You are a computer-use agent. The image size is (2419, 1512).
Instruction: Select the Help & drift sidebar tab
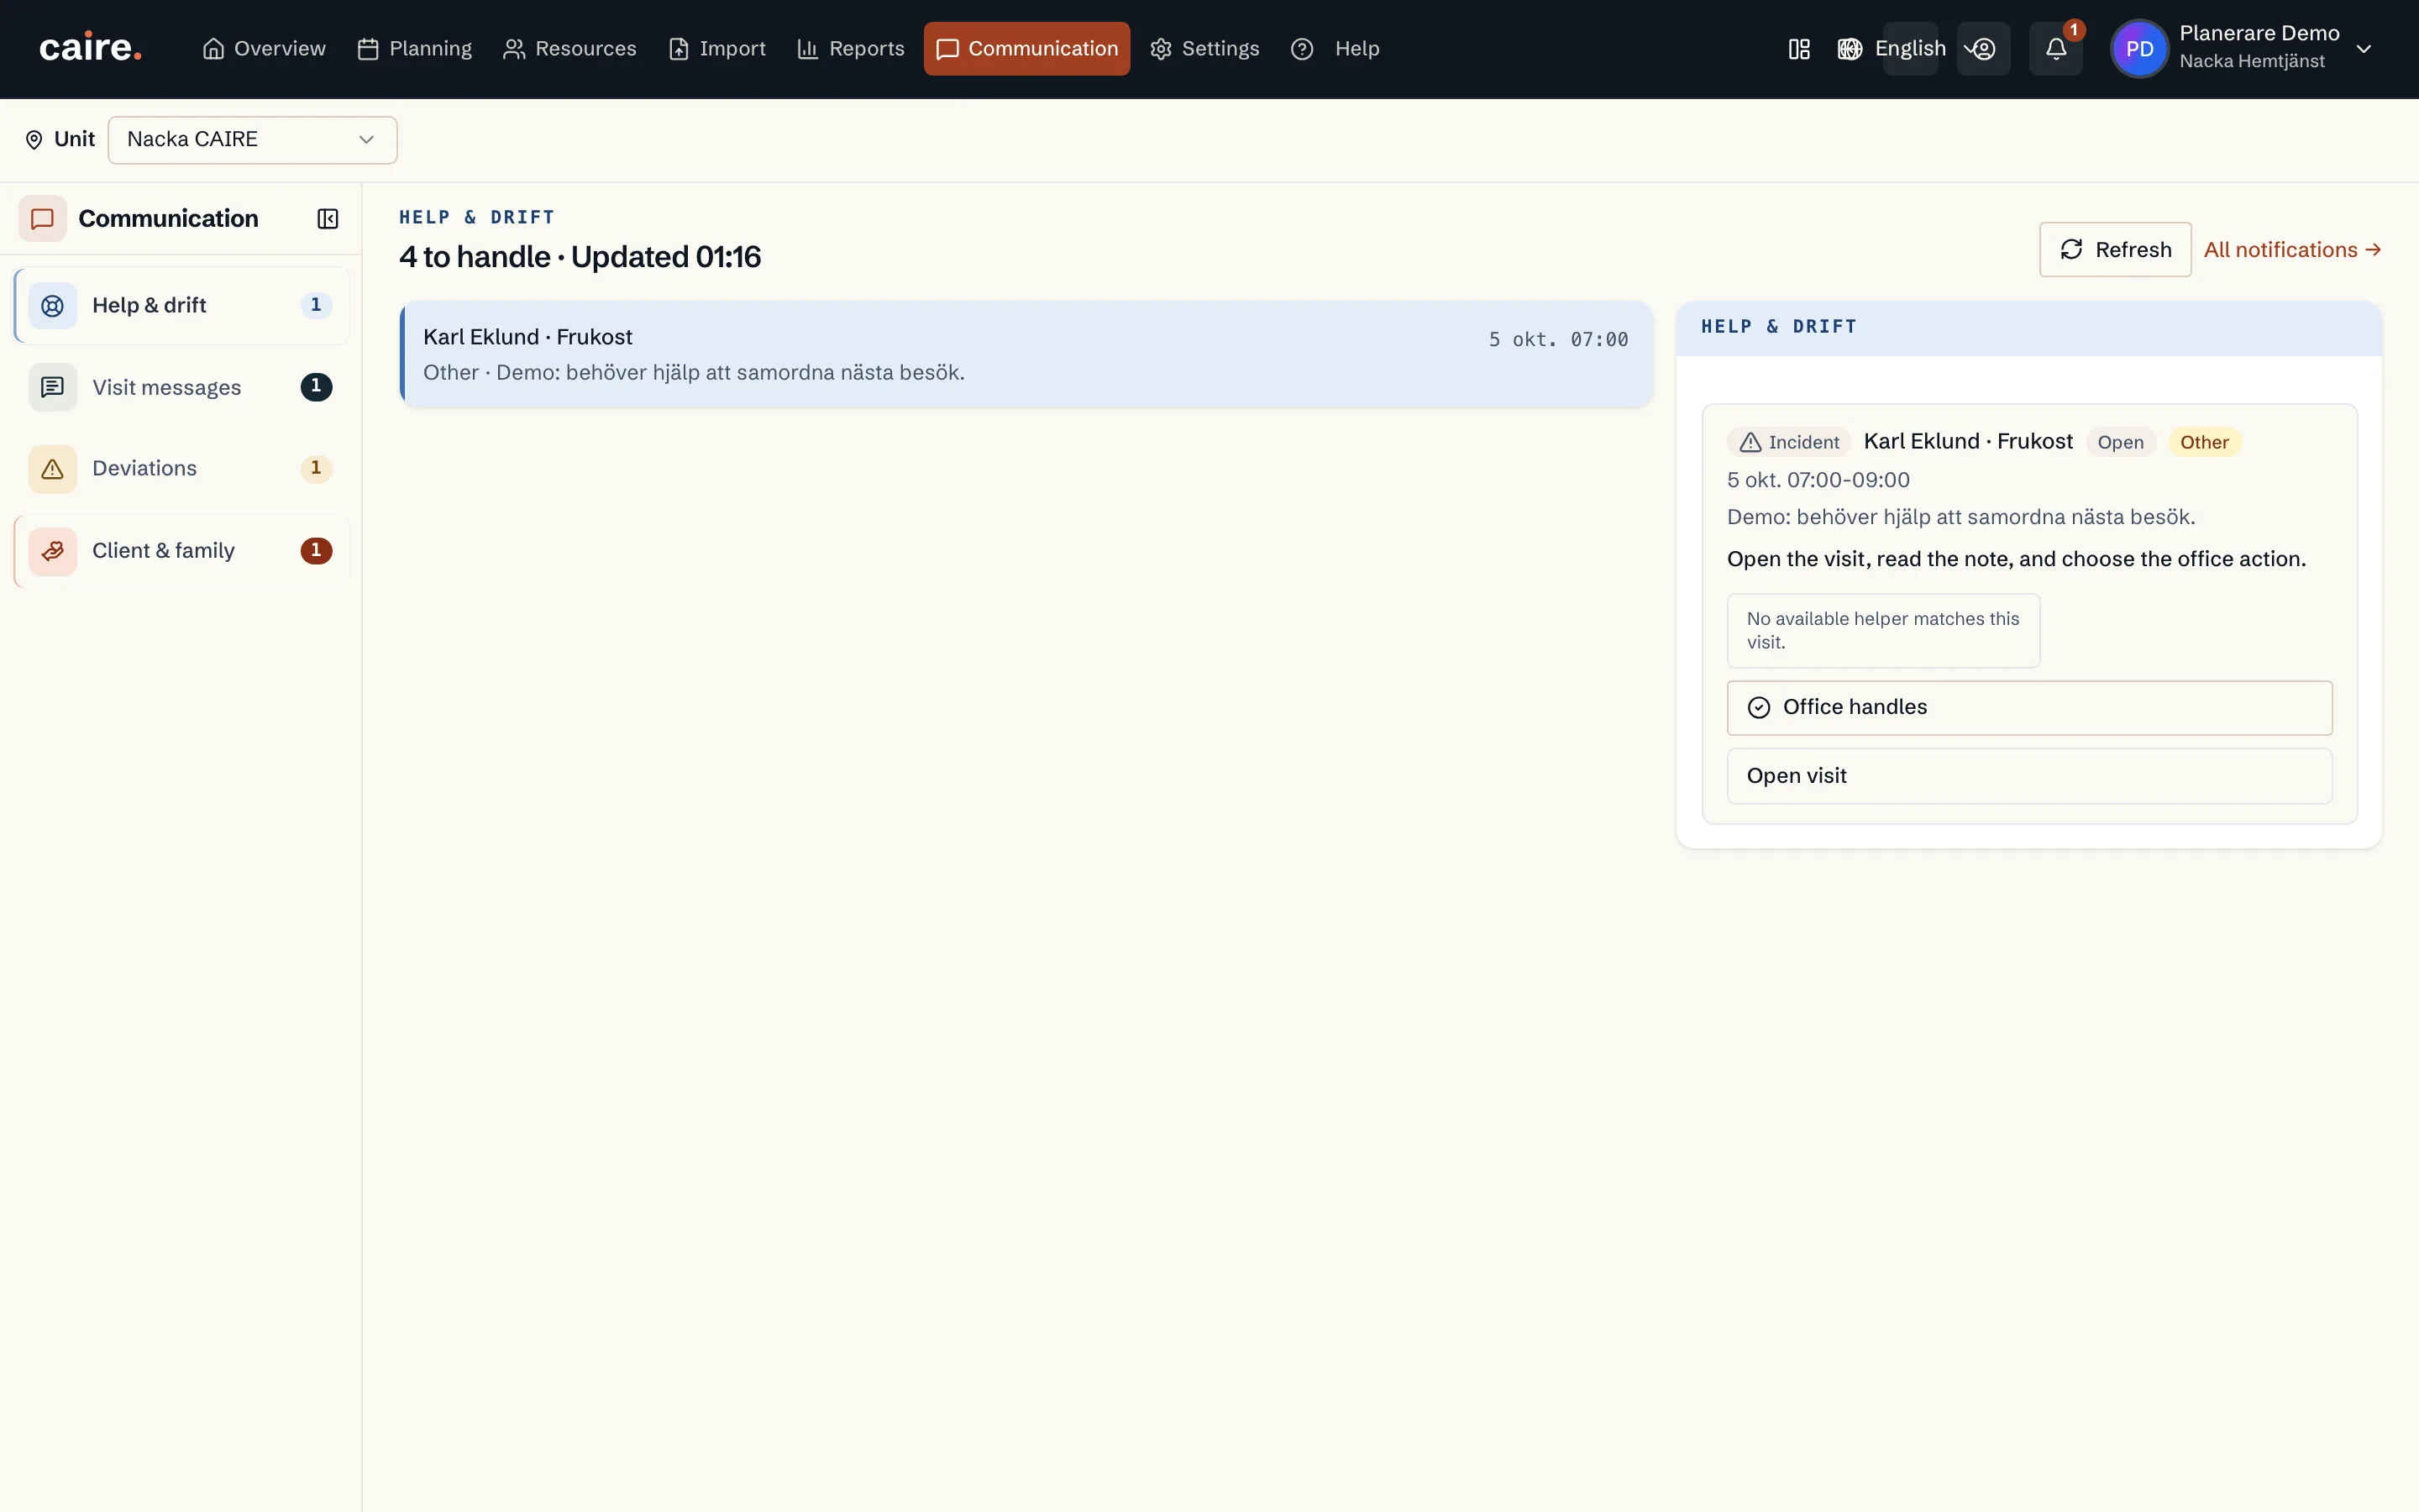(x=182, y=306)
